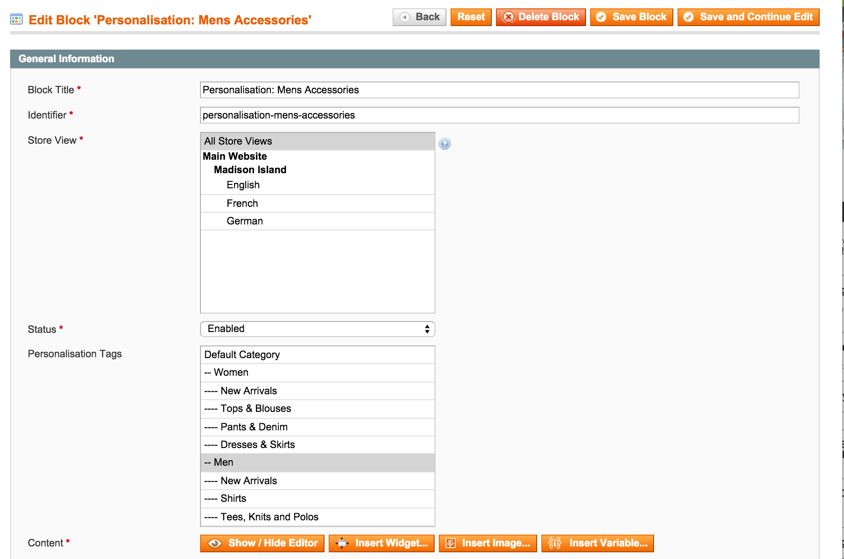Open the Insert Image dialog

click(x=488, y=543)
